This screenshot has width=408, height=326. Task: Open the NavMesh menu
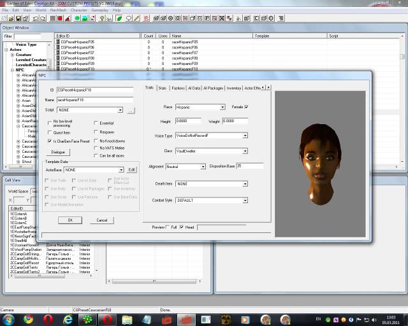(x=58, y=10)
